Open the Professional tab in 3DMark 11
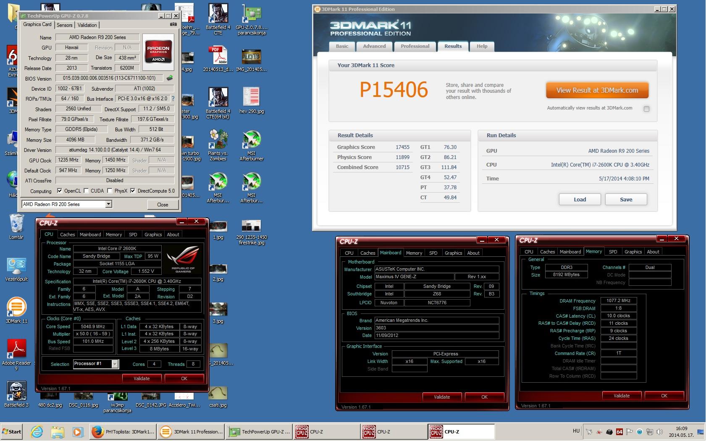The image size is (706, 441). (415, 46)
